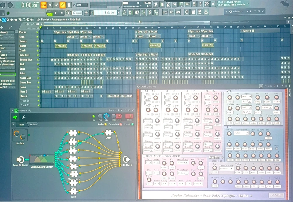
Task: Select the Crash node in Patcher map
Action: tap(108, 133)
